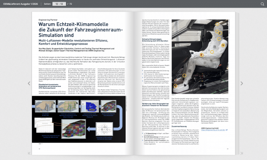This screenshot has height=160, width=267.
Task: Click the multi-zone workflow diagram image
Action: [x=79, y=119]
